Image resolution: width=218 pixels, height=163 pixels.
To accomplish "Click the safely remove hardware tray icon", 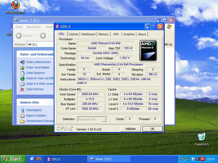I will click(188, 159).
